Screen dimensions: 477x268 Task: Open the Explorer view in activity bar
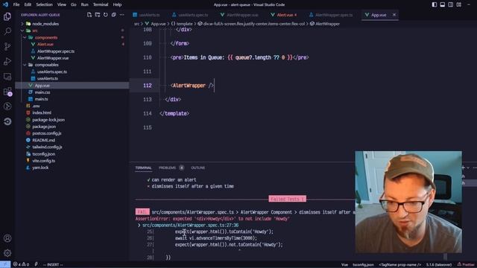7,16
